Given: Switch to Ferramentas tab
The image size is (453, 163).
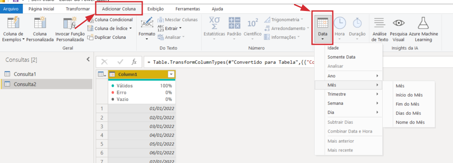Looking at the screenshot, I should pyautogui.click(x=188, y=9).
